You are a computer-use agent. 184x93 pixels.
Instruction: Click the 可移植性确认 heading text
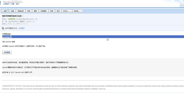7,34
